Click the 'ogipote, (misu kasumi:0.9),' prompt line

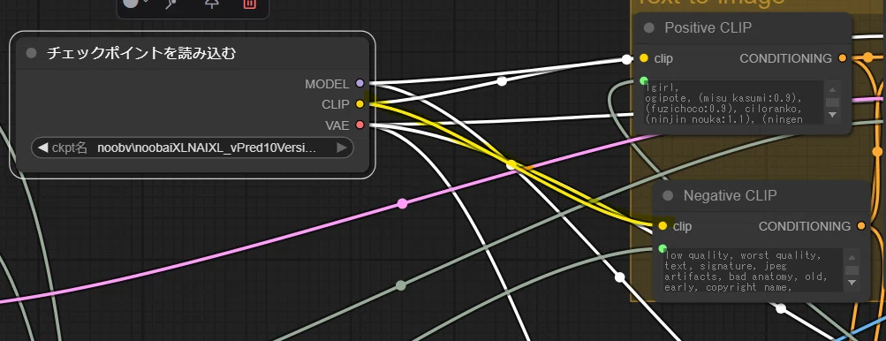point(723,98)
